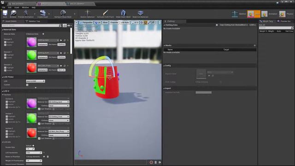Click the Section Selection toolbar icon
This screenshot has height=166, width=295.
click(87, 13)
